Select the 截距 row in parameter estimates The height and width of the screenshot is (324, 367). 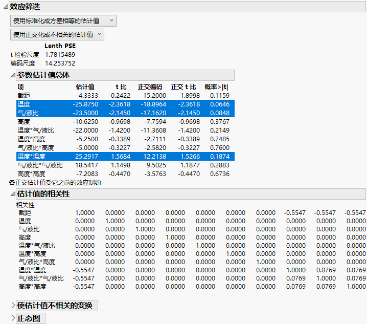125,95
